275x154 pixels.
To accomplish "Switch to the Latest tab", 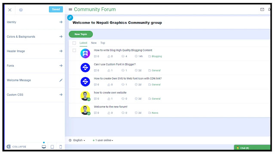I will 83,43.
